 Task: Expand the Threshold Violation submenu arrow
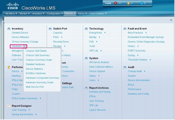(150, 60)
